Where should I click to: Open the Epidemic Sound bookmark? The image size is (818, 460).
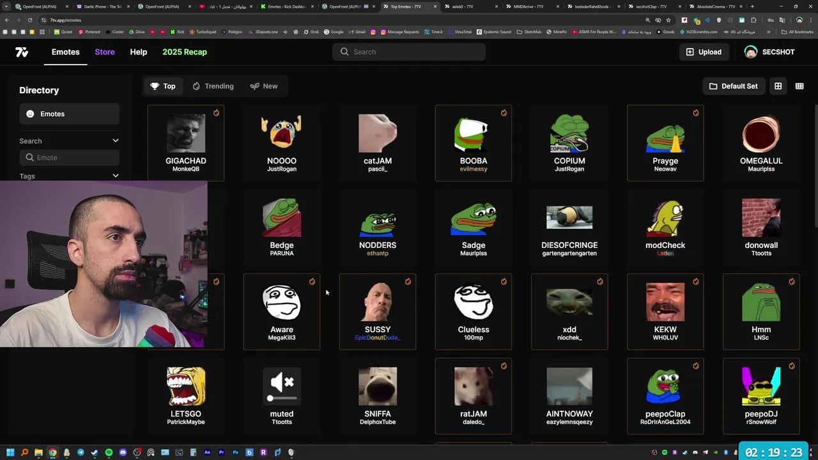[x=495, y=31]
